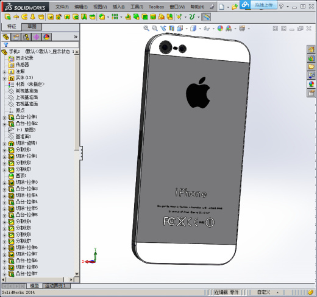This screenshot has height=297, width=317.
Task: Open the PropertyManager tab icon
Action: [16, 37]
